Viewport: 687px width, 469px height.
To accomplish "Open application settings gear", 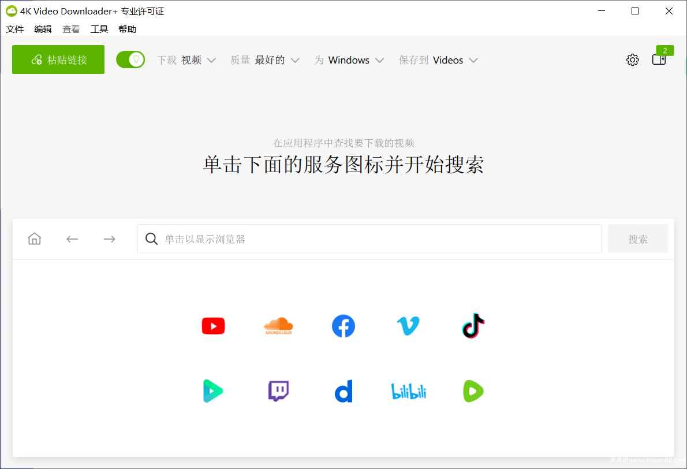I will coord(632,59).
